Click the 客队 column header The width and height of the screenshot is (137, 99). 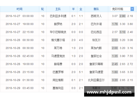(96, 9)
